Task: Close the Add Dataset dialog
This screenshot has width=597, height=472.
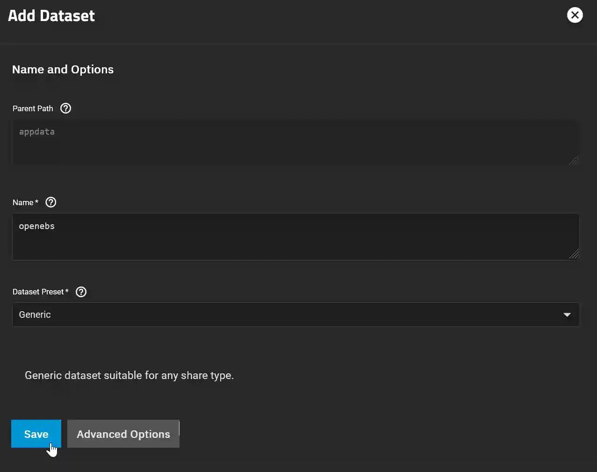Action: pos(575,14)
